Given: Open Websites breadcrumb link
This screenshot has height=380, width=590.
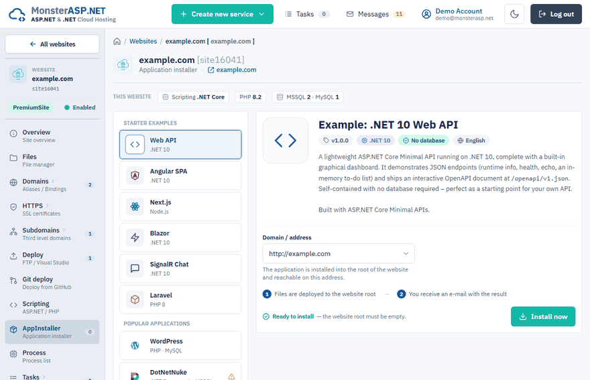Looking at the screenshot, I should coord(143,42).
